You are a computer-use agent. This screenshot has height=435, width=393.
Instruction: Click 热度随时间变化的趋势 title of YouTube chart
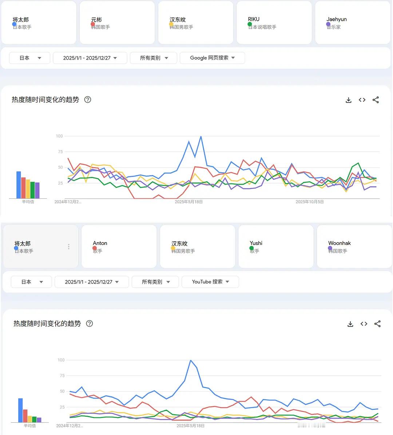click(47, 323)
